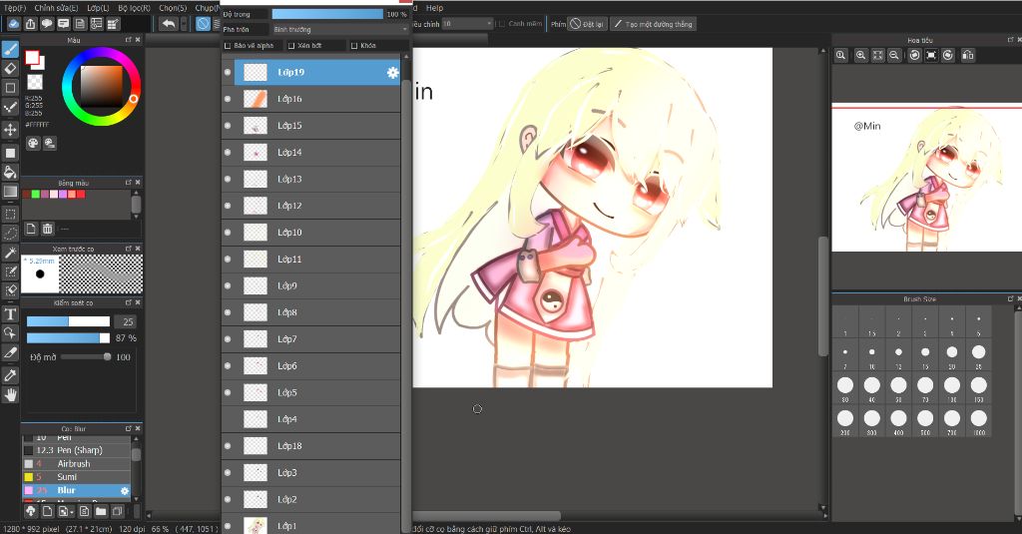Click the Undo arrow in the toolbar

(x=169, y=24)
